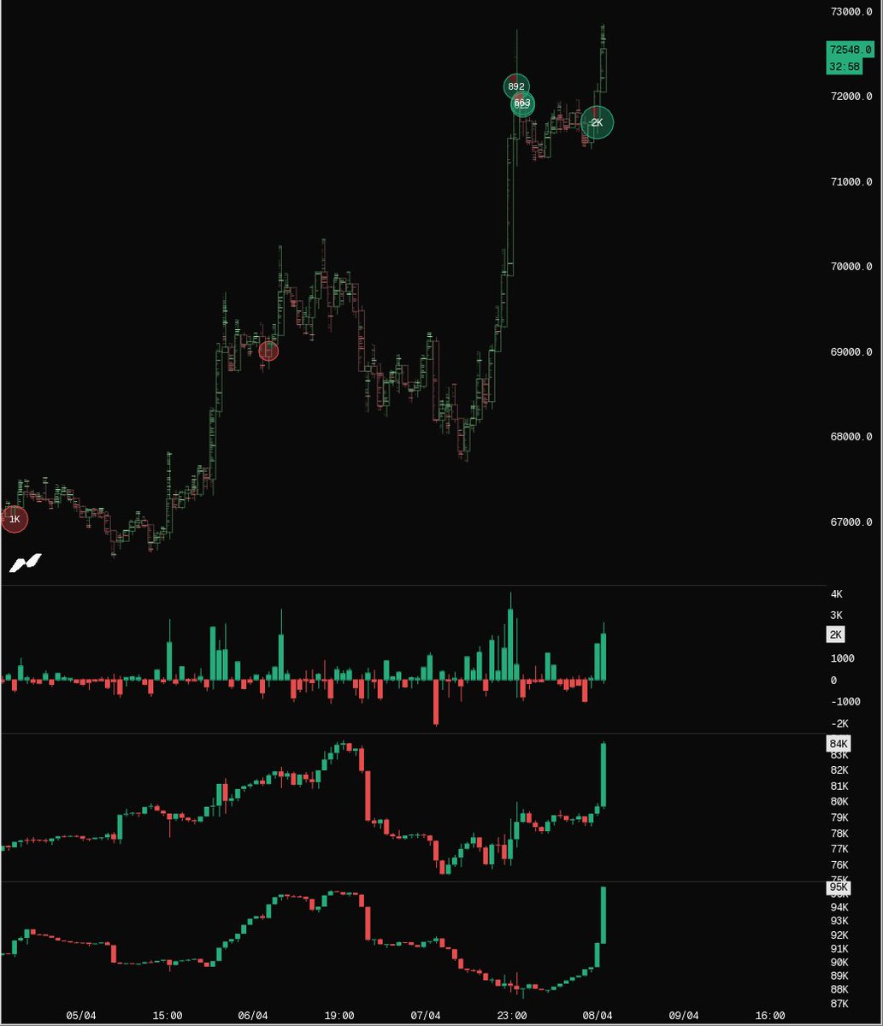
Task: Click the highlighted 2K volume value tag
Action: [x=836, y=634]
